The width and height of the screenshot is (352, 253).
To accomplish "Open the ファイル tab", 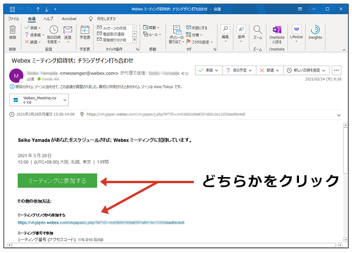I will pos(14,19).
